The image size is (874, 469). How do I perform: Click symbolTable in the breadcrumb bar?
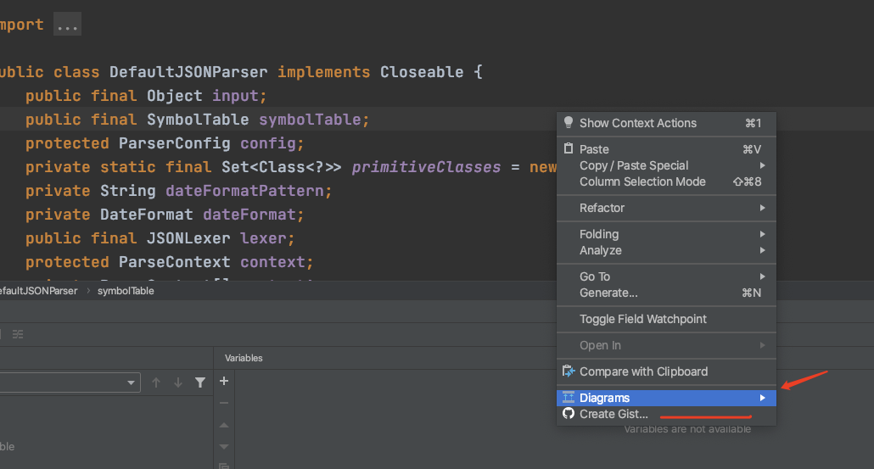point(126,291)
